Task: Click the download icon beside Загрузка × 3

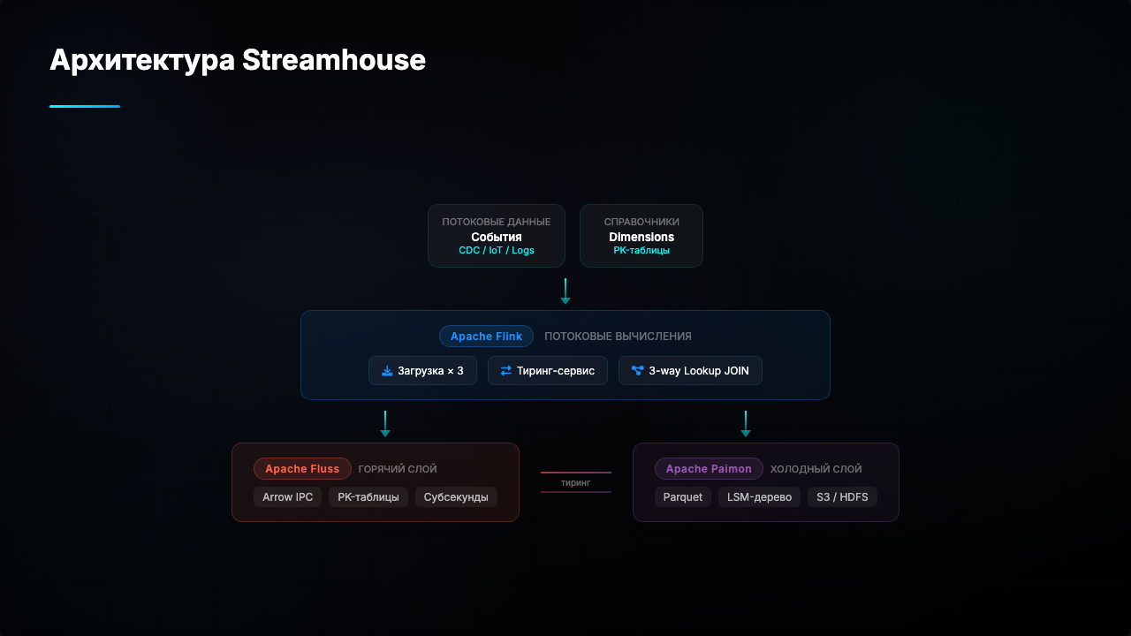Action: [x=386, y=371]
